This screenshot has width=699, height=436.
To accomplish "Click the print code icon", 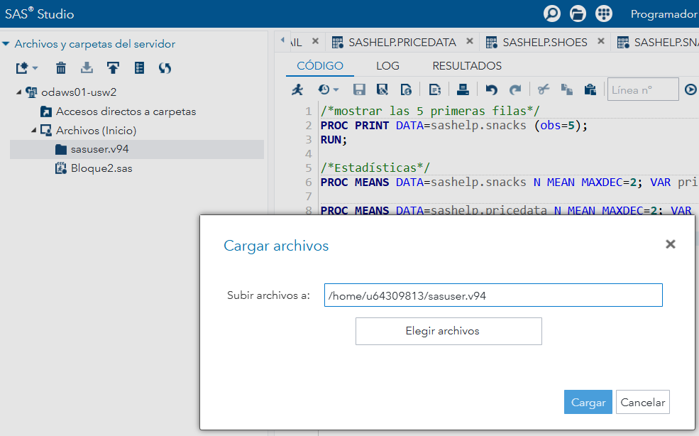I will pyautogui.click(x=463, y=89).
